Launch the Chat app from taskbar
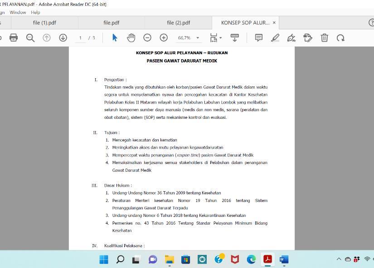Screen dimensions: 374x268 tap(153, 259)
